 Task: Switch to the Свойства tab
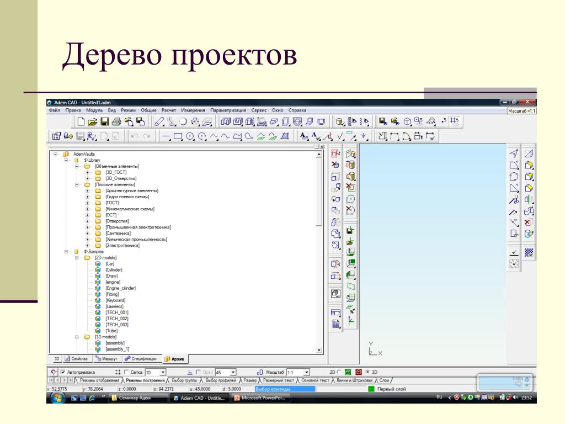[76, 359]
